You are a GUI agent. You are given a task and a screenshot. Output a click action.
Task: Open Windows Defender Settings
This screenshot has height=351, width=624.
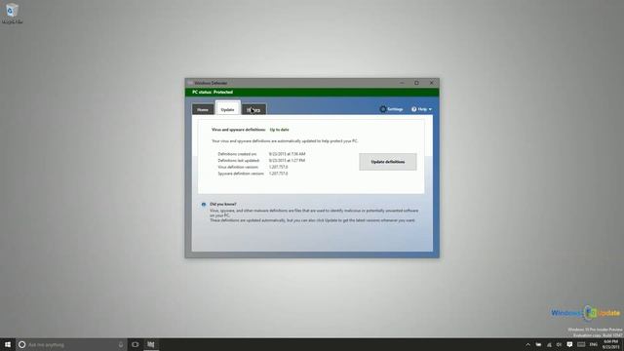tap(391, 109)
